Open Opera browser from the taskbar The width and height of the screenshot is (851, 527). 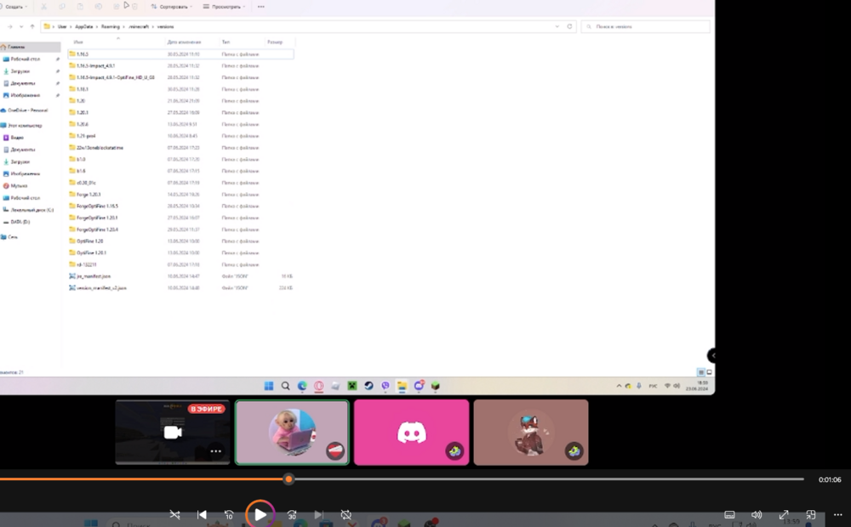point(319,386)
